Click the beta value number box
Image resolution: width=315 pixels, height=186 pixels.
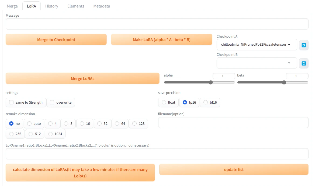coord(297,76)
